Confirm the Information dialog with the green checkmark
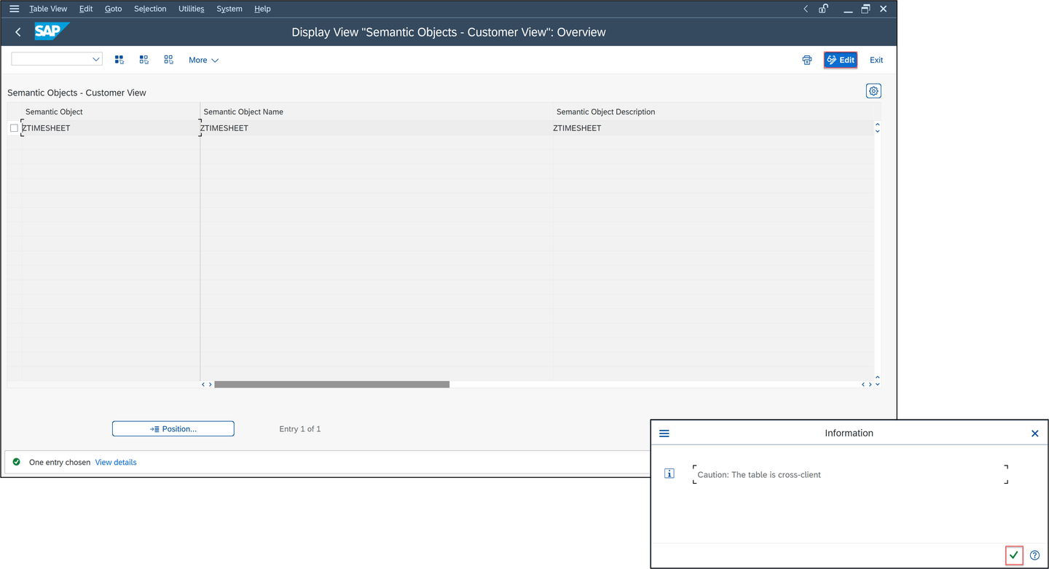Image resolution: width=1049 pixels, height=569 pixels. [x=1014, y=555]
